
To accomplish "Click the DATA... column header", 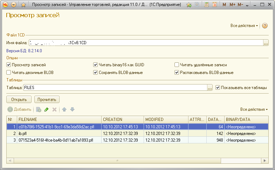I will 215,120.
